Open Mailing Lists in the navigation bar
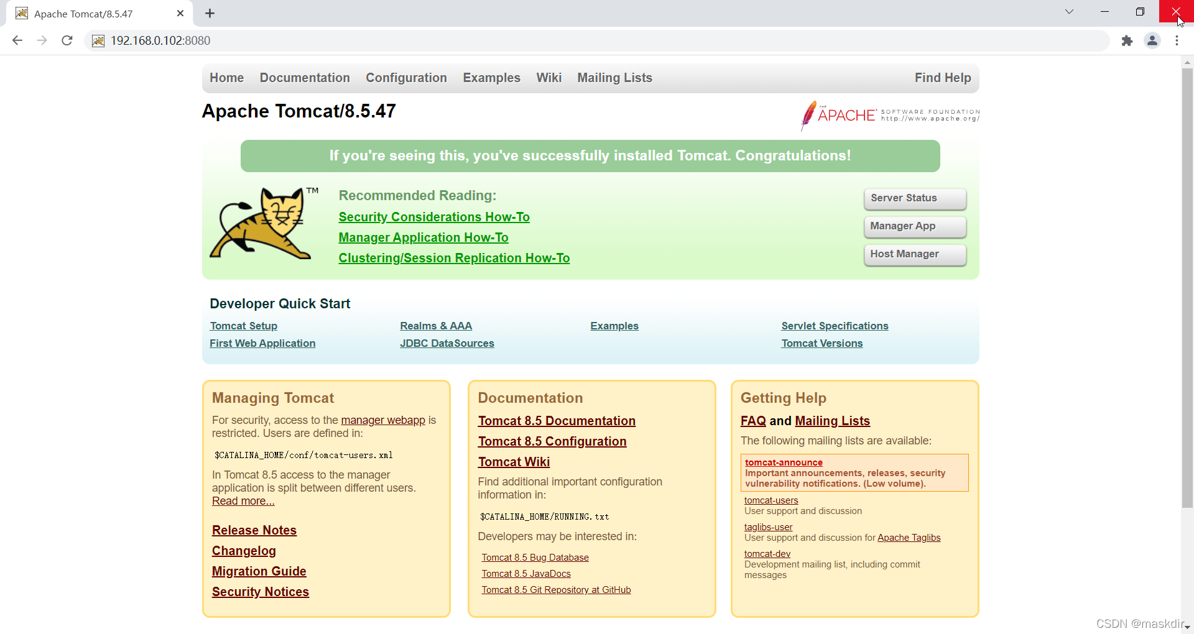This screenshot has width=1194, height=634. coord(614,78)
